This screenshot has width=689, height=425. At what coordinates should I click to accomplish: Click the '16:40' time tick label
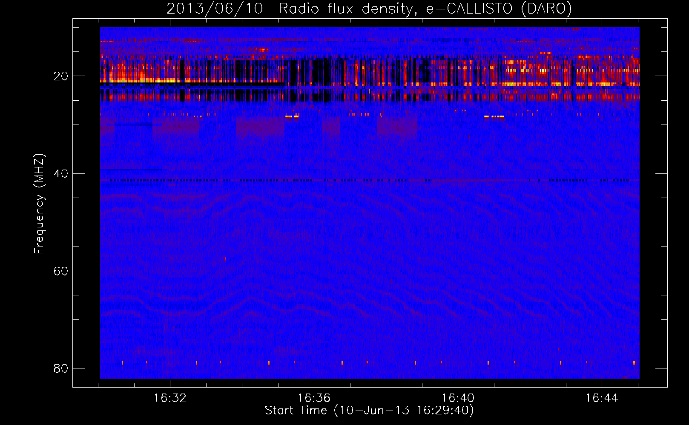point(458,398)
